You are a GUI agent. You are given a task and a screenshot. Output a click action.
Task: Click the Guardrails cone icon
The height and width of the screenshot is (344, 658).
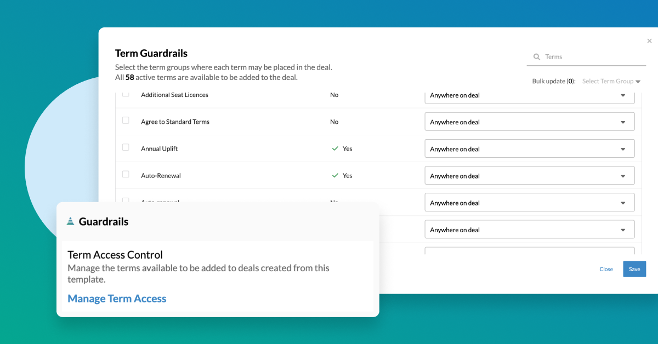pos(70,221)
